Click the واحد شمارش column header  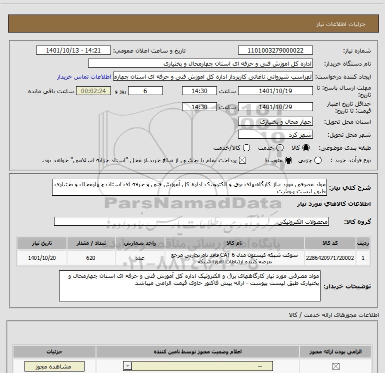139,243
